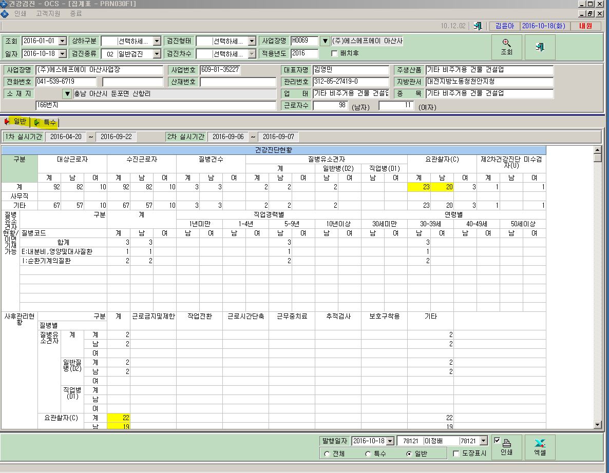The height and width of the screenshot is (473, 609).
Task: Open the 발행일자 date dropdown
Action: (x=390, y=441)
